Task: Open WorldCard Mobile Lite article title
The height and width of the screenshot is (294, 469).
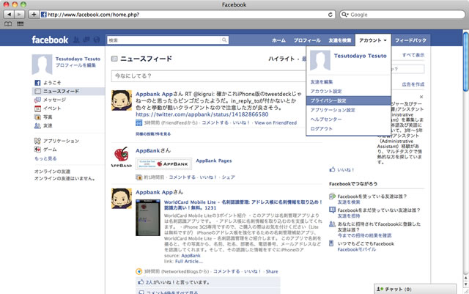Action: click(x=243, y=205)
